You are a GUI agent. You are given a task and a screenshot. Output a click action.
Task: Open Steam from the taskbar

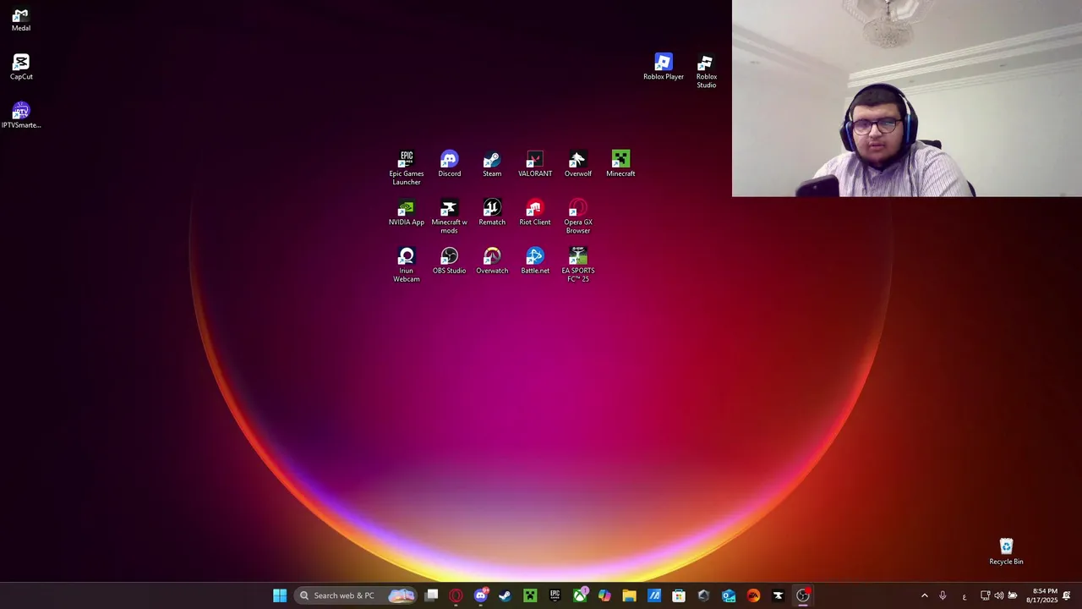tap(505, 595)
